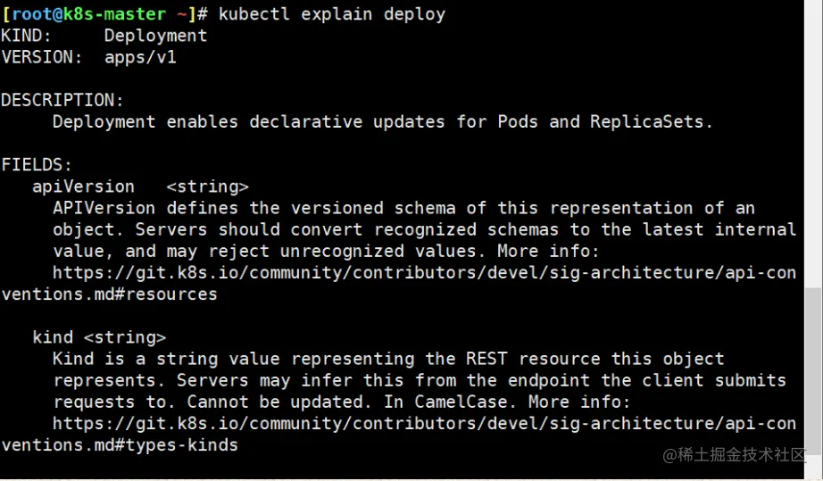The width and height of the screenshot is (823, 481).
Task: Click the 'apiVersion' field name
Action: click(83, 187)
